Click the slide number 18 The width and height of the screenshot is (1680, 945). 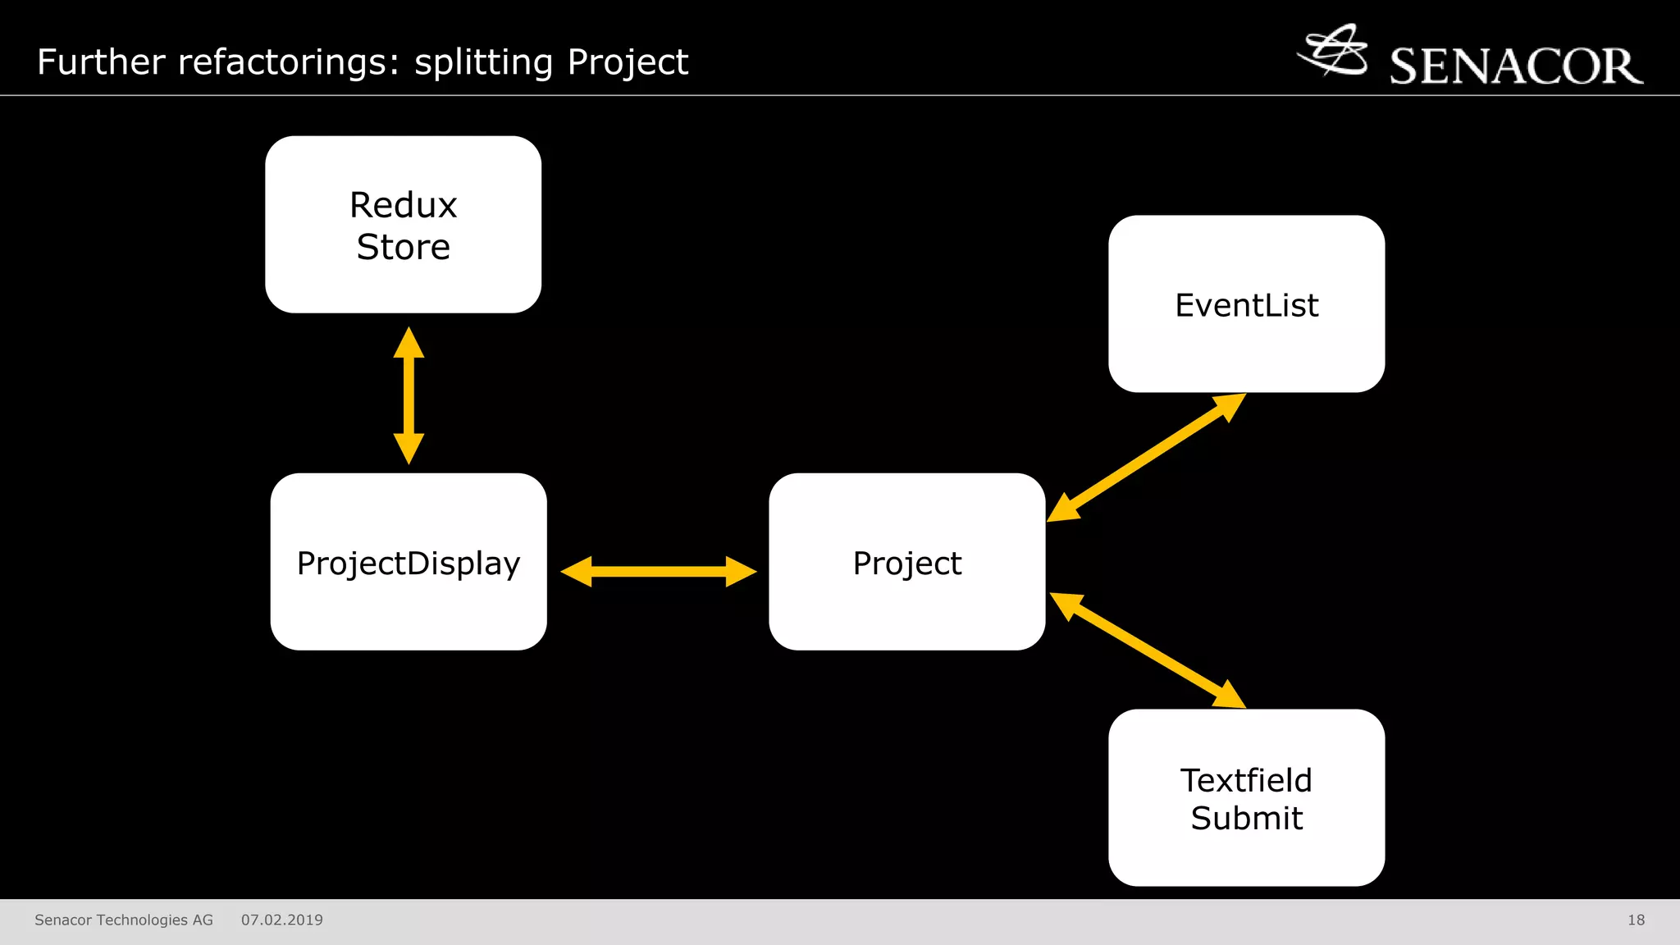1636,920
